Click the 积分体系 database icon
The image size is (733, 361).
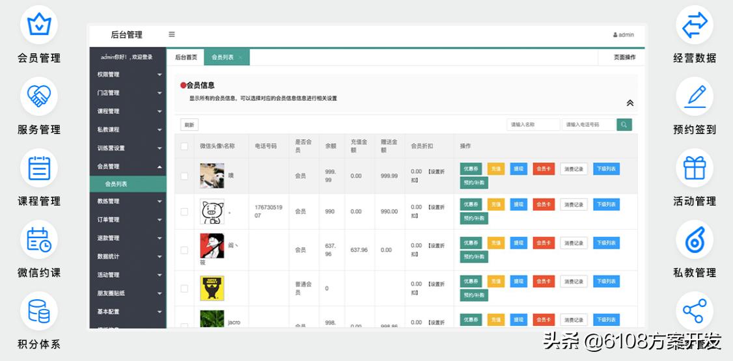coord(39,311)
